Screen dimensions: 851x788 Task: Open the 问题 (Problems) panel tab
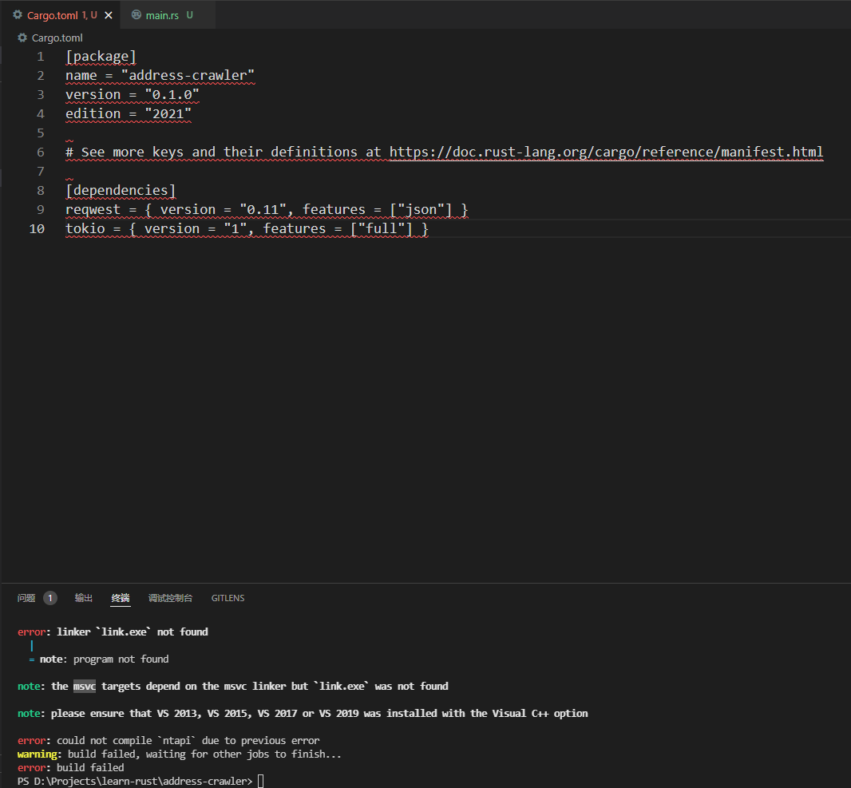pos(26,598)
